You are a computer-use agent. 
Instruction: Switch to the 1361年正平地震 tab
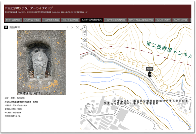coord(32,20)
